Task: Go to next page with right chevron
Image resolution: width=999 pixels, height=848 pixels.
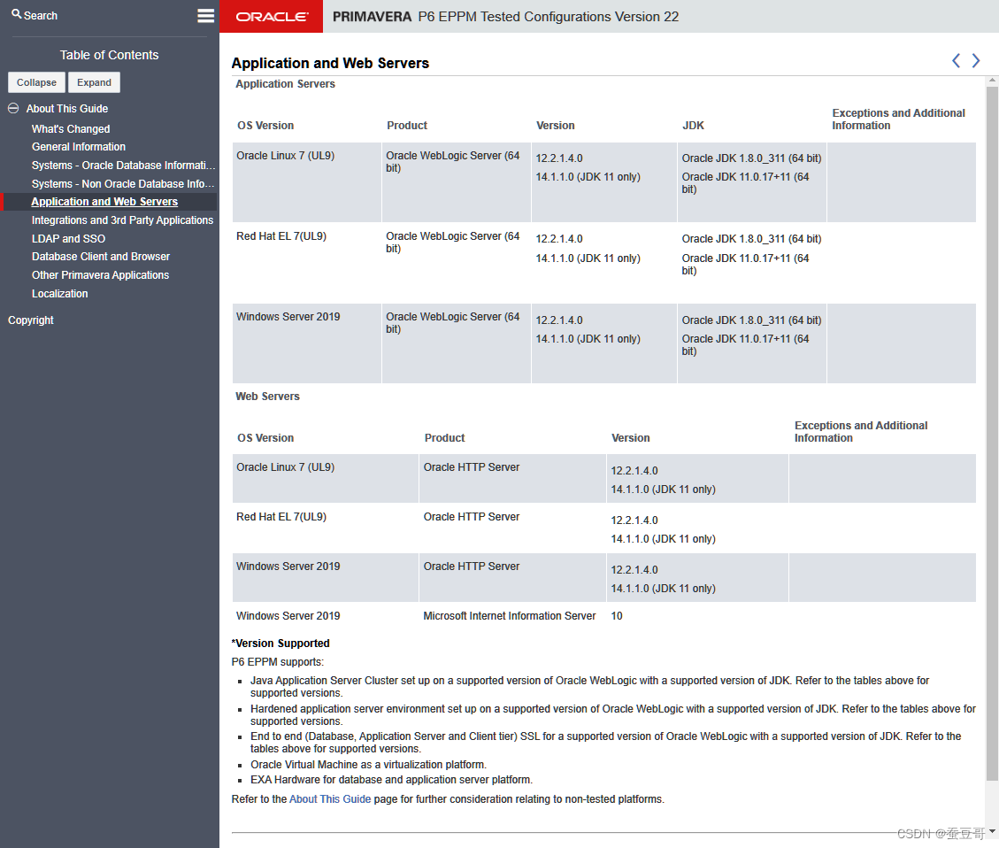Action: 975,60
